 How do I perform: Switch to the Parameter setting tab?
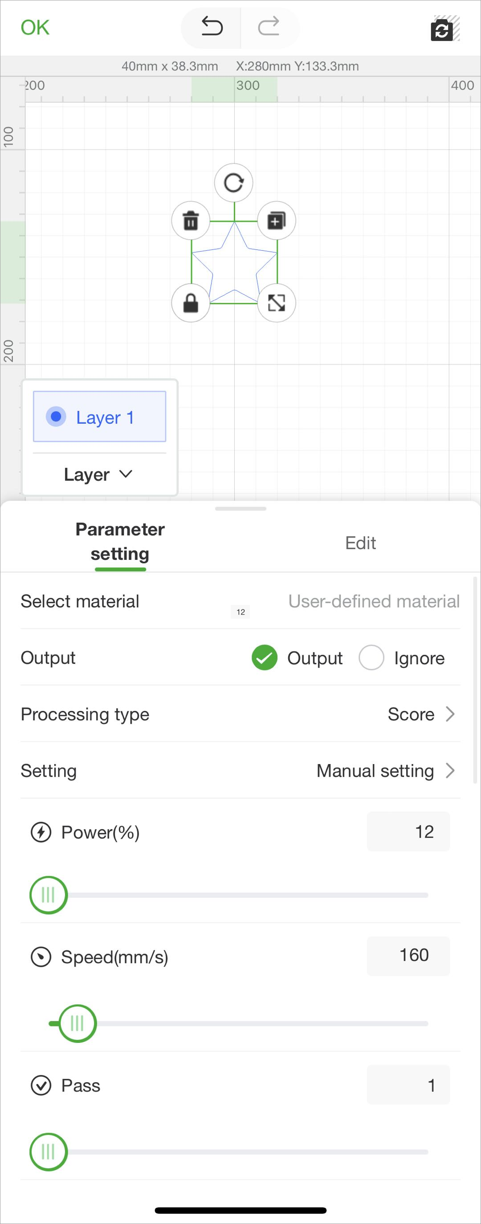(x=120, y=542)
